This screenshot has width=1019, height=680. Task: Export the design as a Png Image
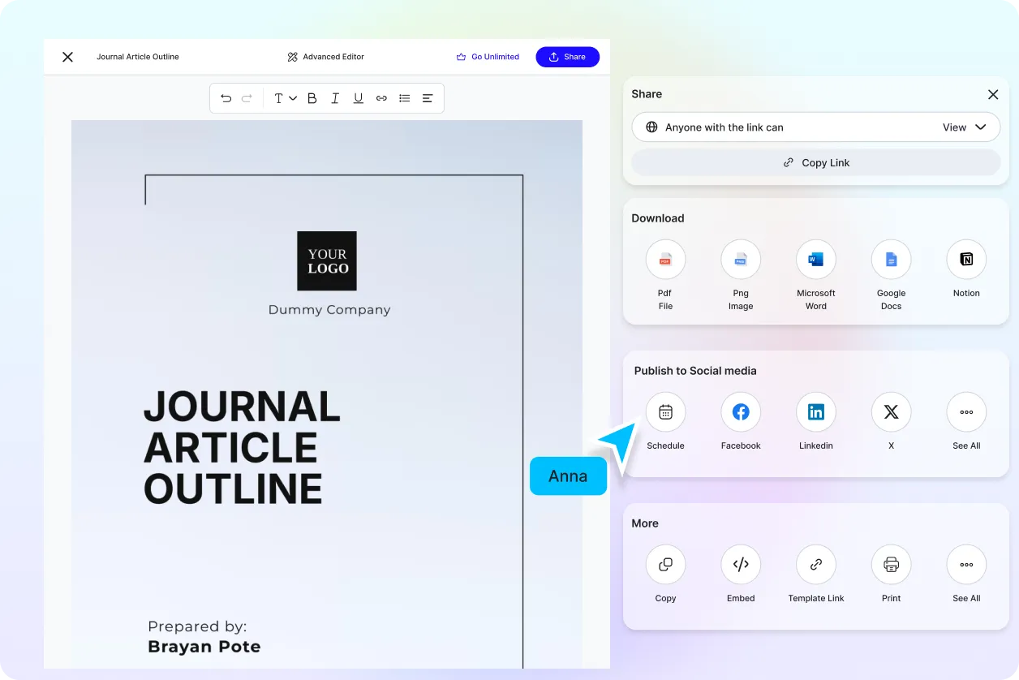coord(740,259)
